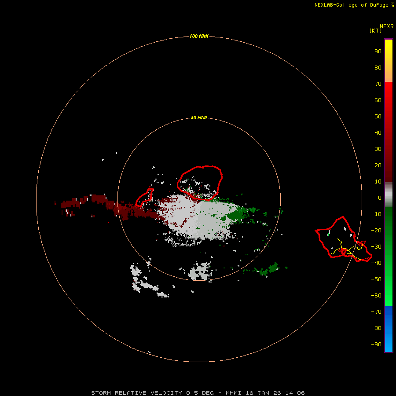Click the 30 value on velocity scale

(x=378, y=149)
